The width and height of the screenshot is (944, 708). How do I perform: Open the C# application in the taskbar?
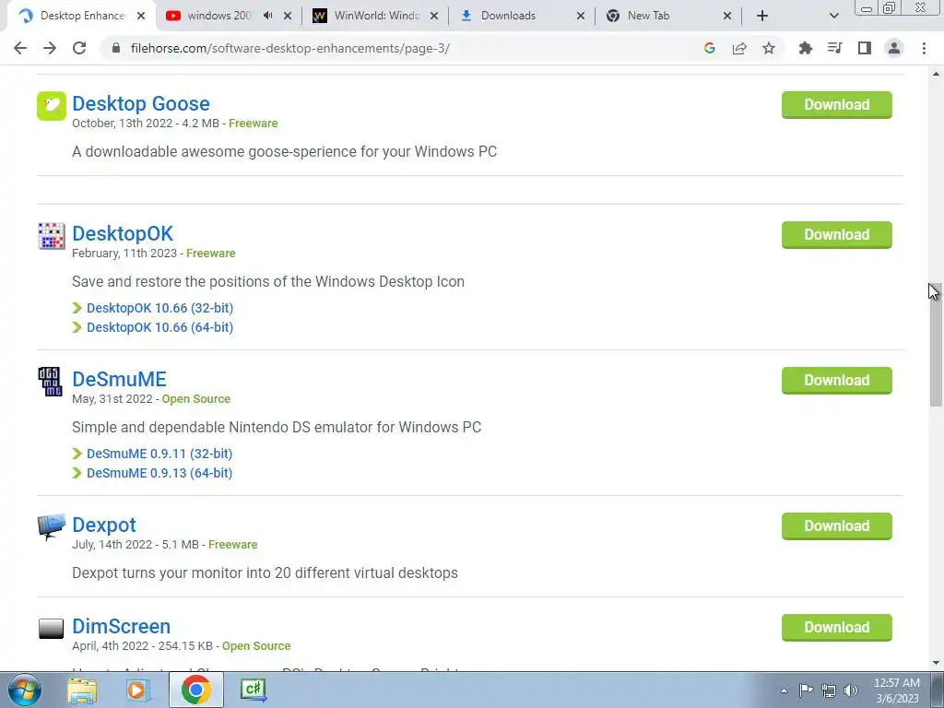(253, 690)
